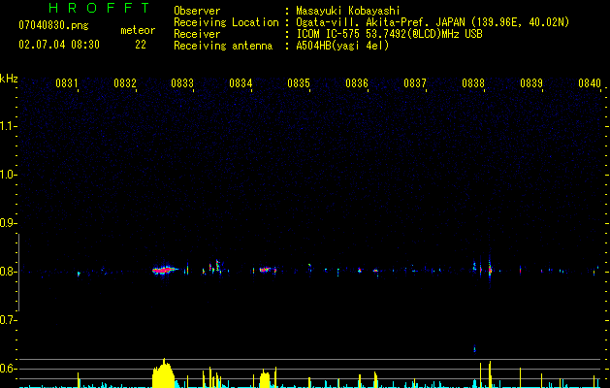Click the 'Receiving antenna' label
This screenshot has height=388, width=610.
tap(223, 46)
